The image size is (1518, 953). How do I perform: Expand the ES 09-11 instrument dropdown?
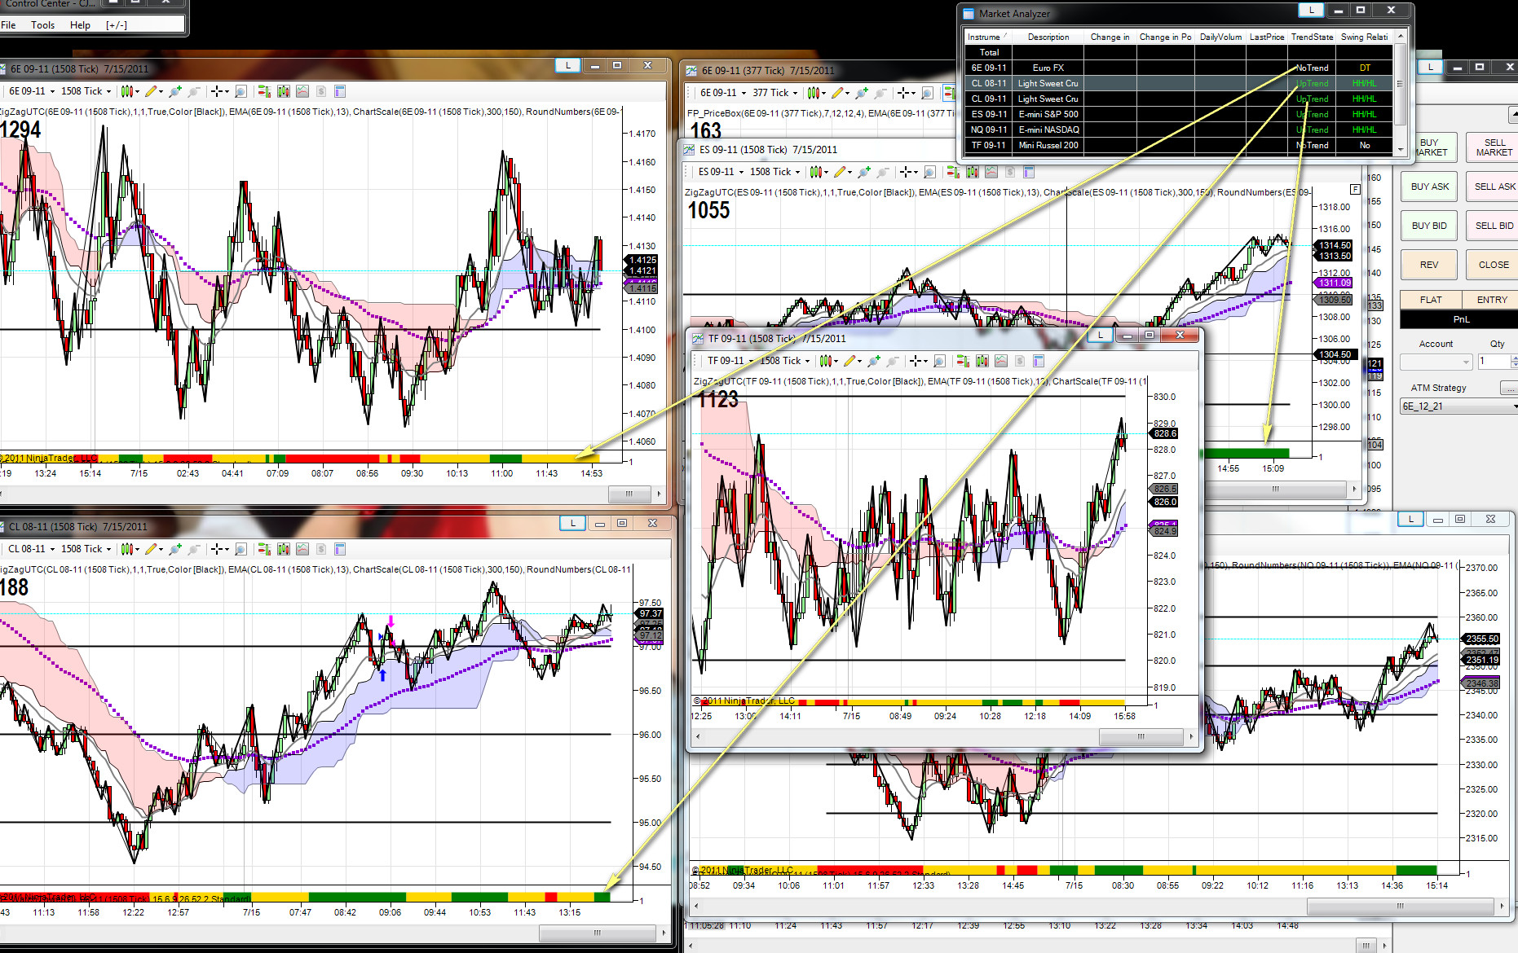[721, 172]
